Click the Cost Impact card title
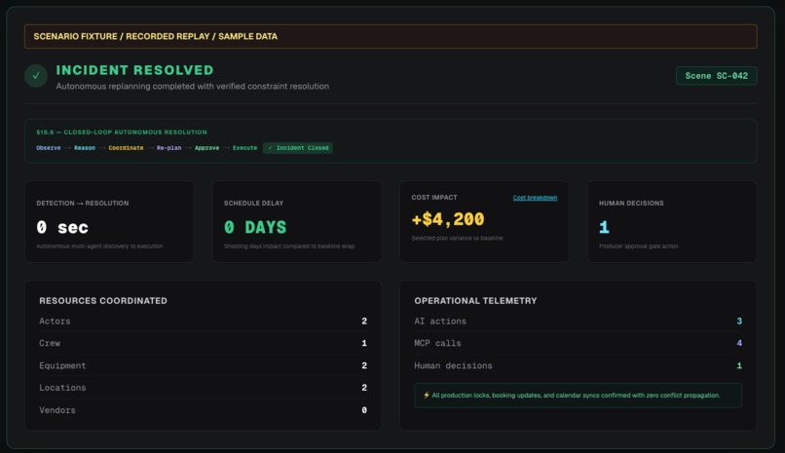785x453 pixels. [434, 198]
